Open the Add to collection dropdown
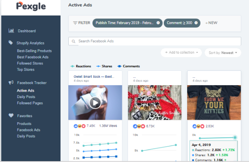Viewport: 249px width, 162px height. tap(182, 53)
